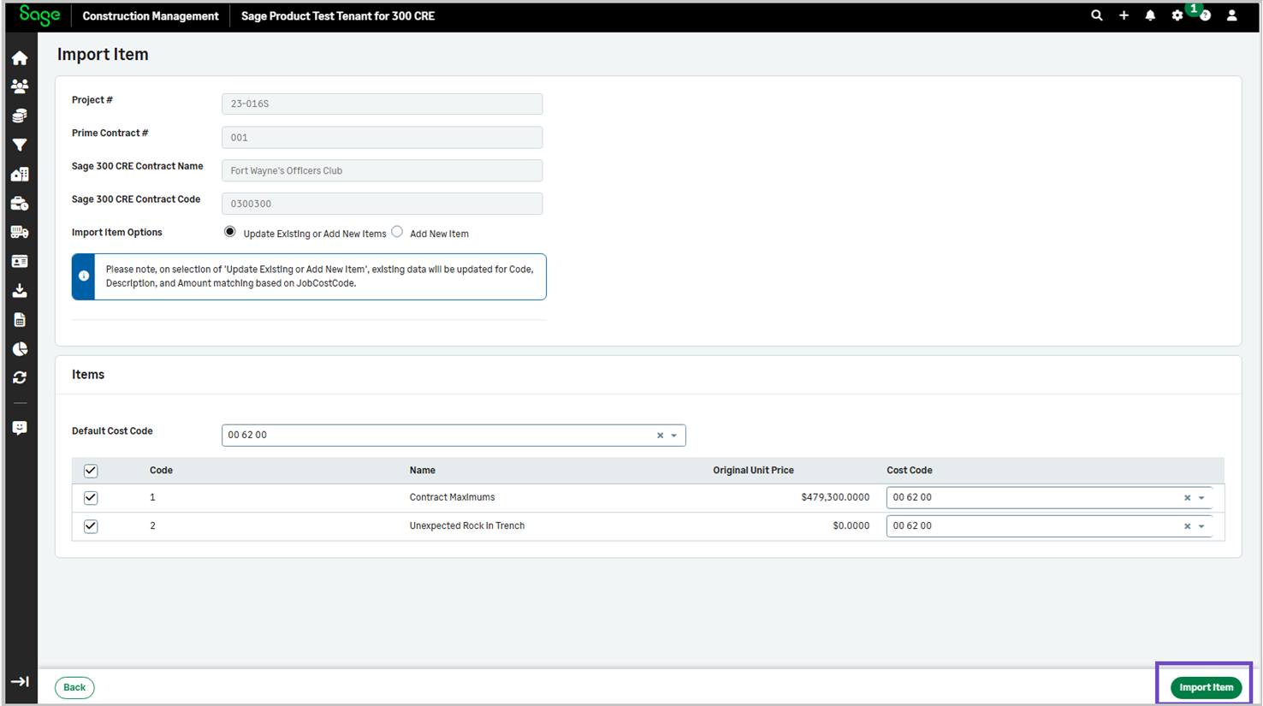Image resolution: width=1263 pixels, height=706 pixels.
Task: Click the Code column header
Action: [161, 471]
